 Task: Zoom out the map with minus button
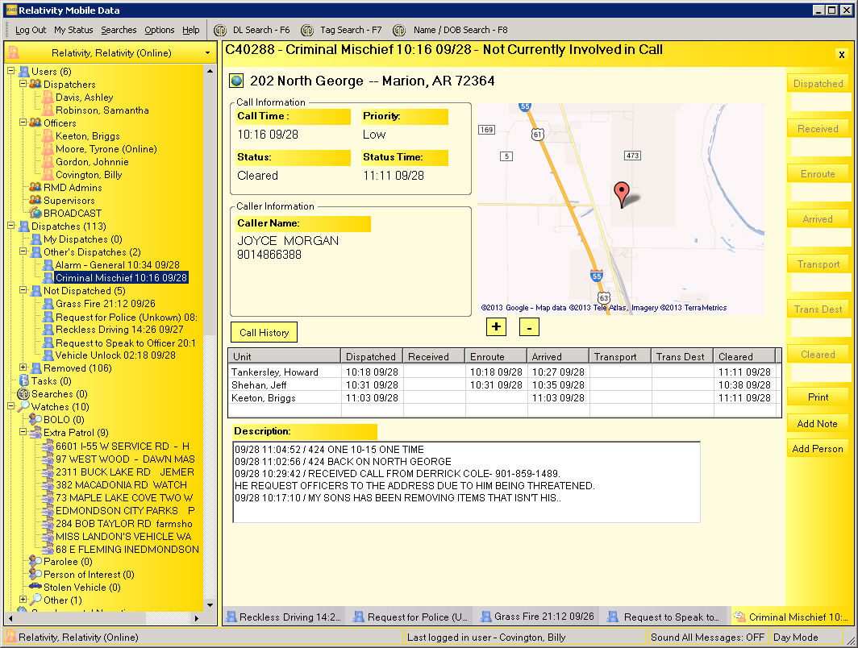pyautogui.click(x=529, y=327)
